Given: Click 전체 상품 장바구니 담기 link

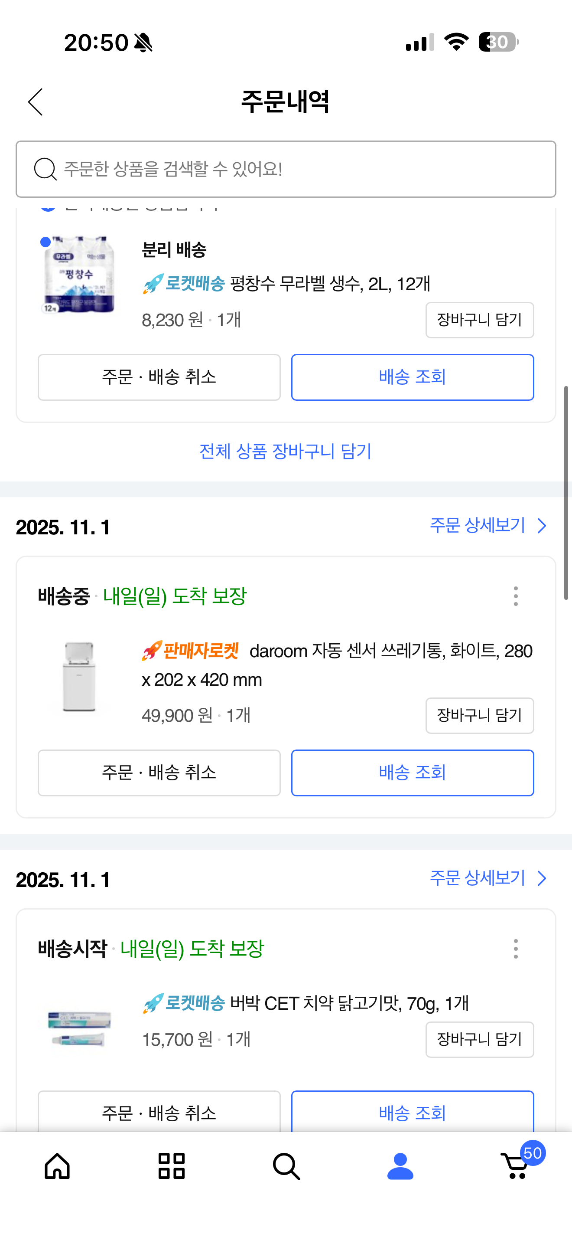Looking at the screenshot, I should [x=286, y=452].
